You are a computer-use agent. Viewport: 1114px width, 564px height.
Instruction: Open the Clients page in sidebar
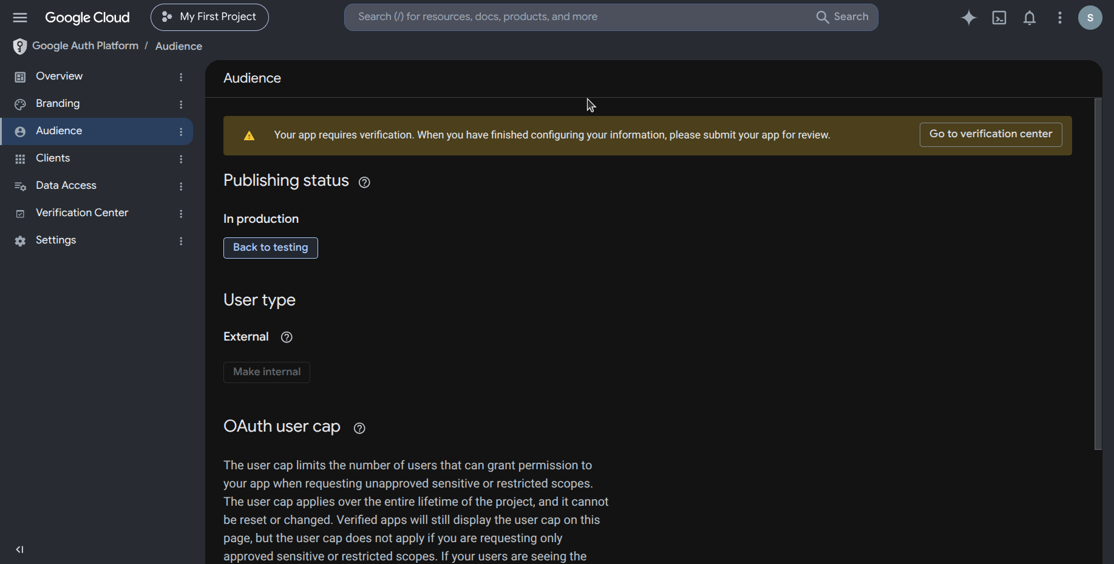(x=97, y=158)
